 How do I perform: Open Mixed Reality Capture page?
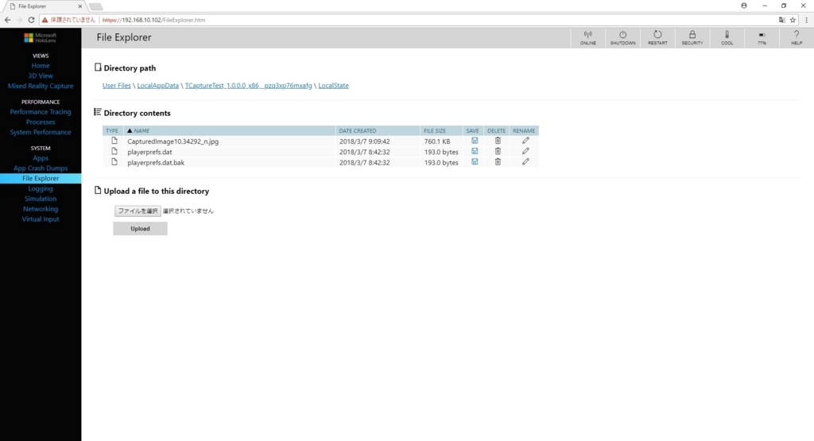[41, 86]
